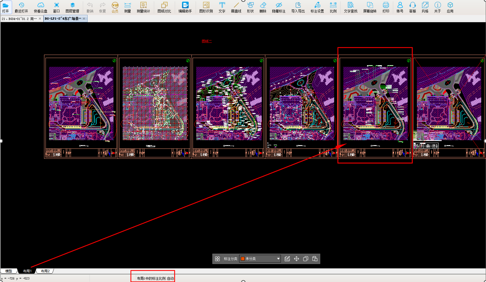This screenshot has width=486, height=282.
Task: Toggle 隐藏标注 hide annotations
Action: tap(279, 7)
